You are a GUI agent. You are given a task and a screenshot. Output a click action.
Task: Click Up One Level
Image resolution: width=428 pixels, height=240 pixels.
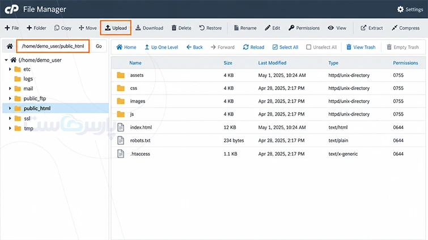(161, 47)
